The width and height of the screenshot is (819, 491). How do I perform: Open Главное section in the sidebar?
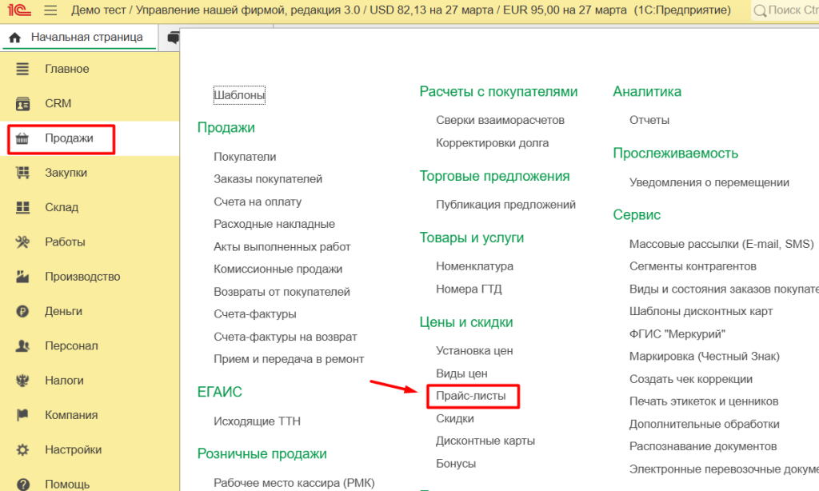pyautogui.click(x=66, y=70)
